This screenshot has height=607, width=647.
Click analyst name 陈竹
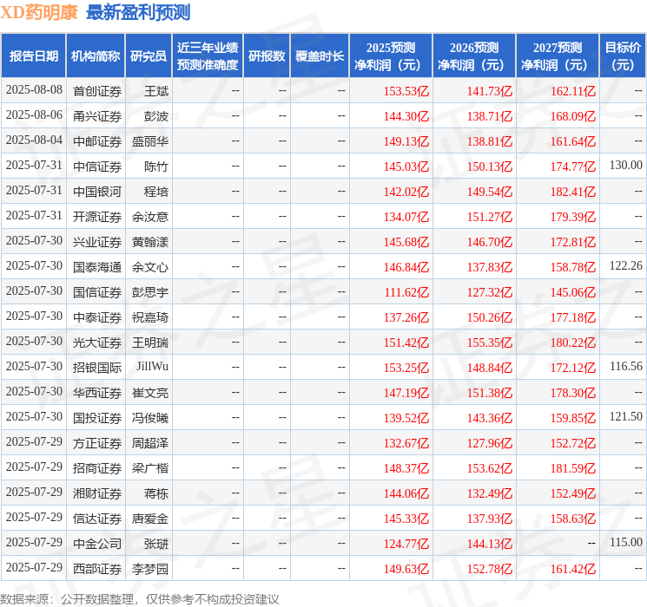coord(156,166)
